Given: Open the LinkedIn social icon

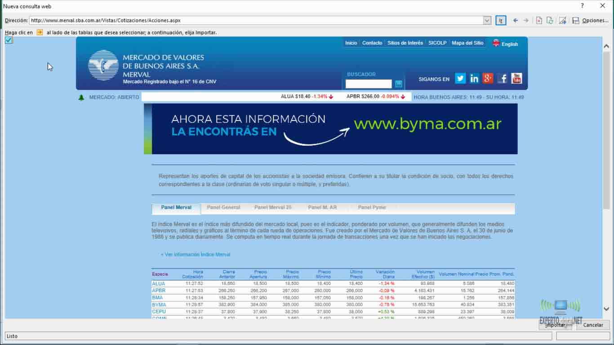Looking at the screenshot, I should (x=474, y=79).
